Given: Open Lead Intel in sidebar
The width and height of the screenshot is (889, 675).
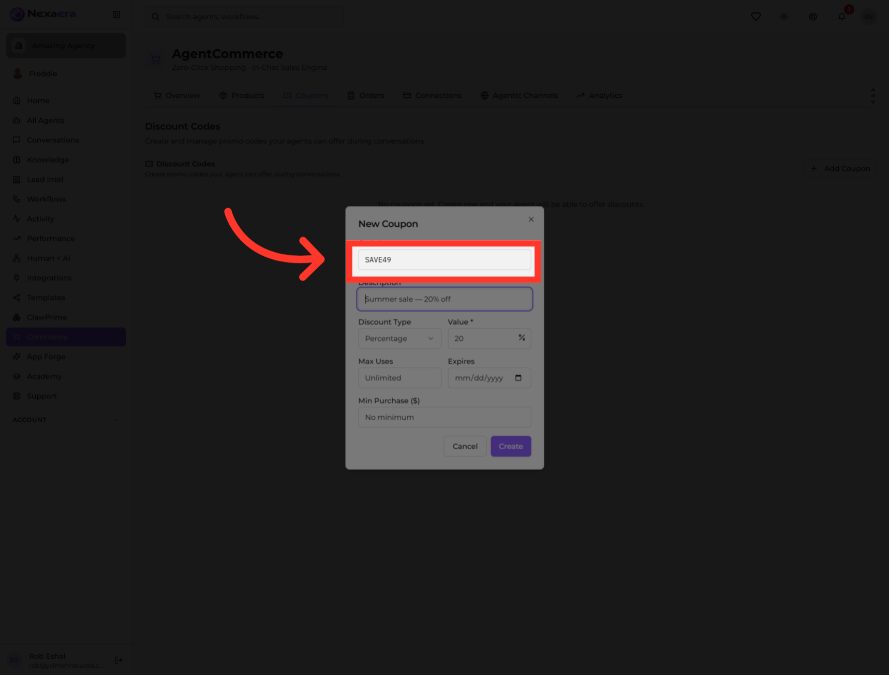Looking at the screenshot, I should click(x=66, y=179).
